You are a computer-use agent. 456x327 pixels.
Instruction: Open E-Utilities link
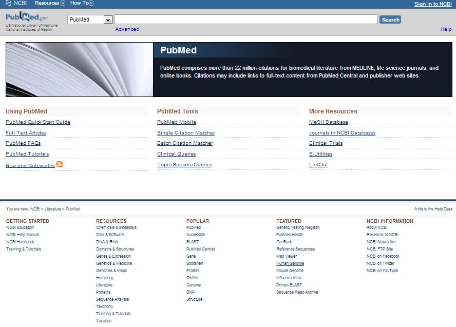[x=320, y=154]
